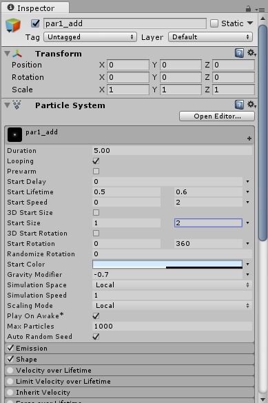Enable the Inherit Velocity module
The height and width of the screenshot is (403, 268).
click(x=10, y=392)
